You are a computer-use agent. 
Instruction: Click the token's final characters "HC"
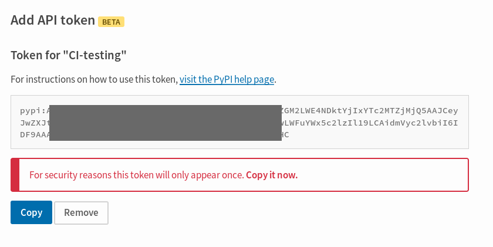(285, 135)
